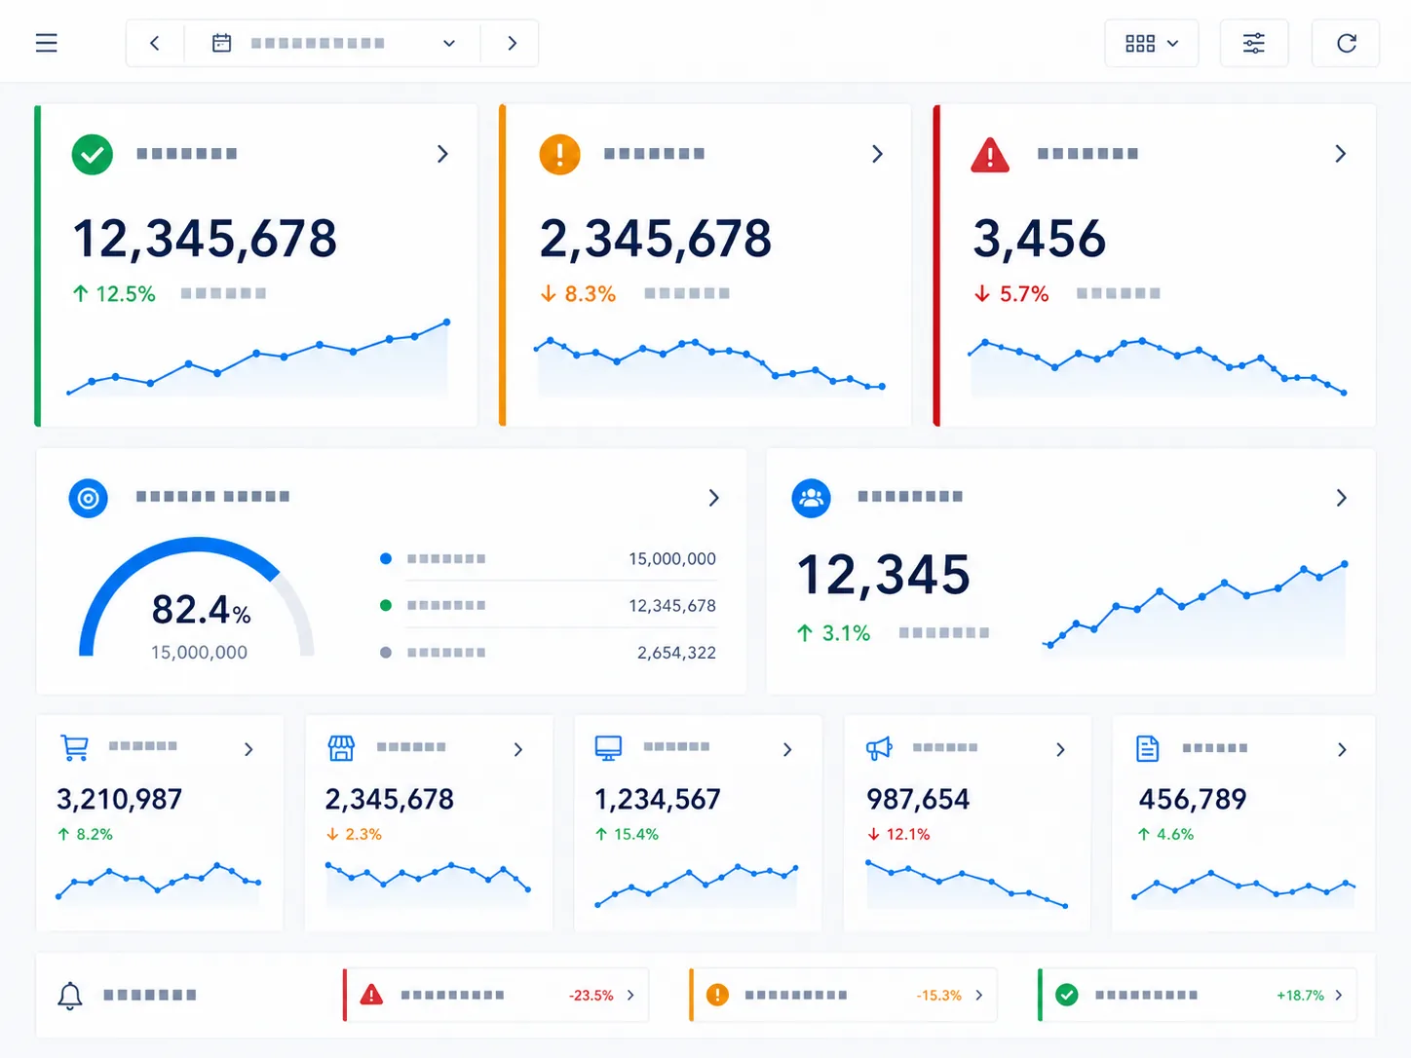Image resolution: width=1411 pixels, height=1058 pixels.
Task: Click the shopping cart icon
Action: 75,747
